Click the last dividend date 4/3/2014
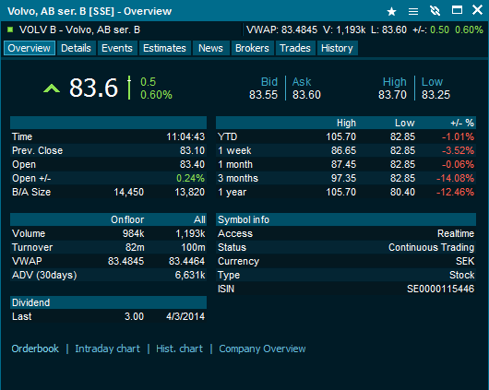The width and height of the screenshot is (489, 390). click(185, 316)
